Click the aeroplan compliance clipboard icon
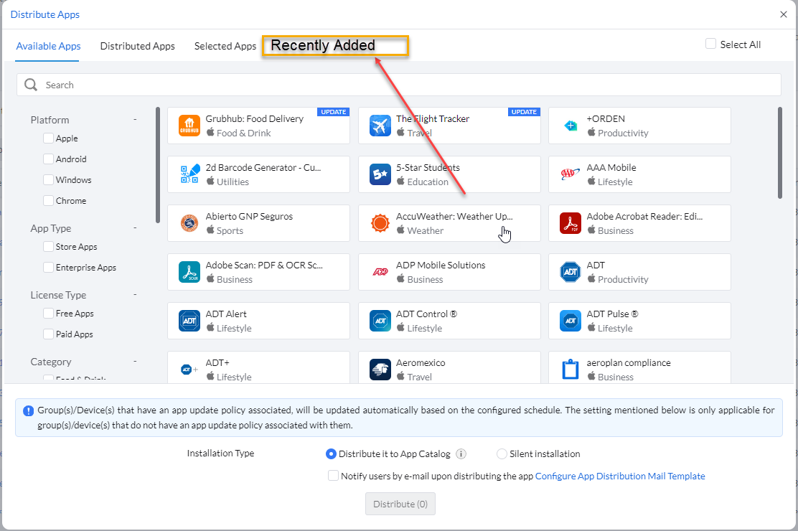This screenshot has height=531, width=798. [571, 370]
